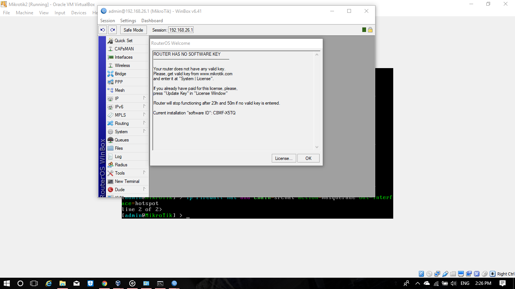The height and width of the screenshot is (289, 515).
Task: Click the green CPU load indicator
Action: click(364, 30)
